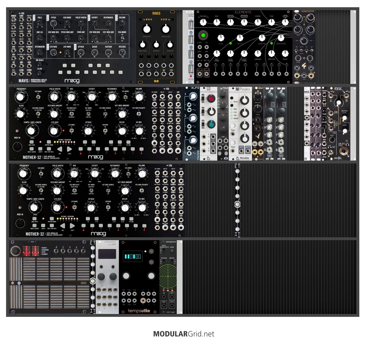This screenshot has height=340, width=368.
Task: Click VOLUME knob on lower Mother-32
Action: point(142,174)
